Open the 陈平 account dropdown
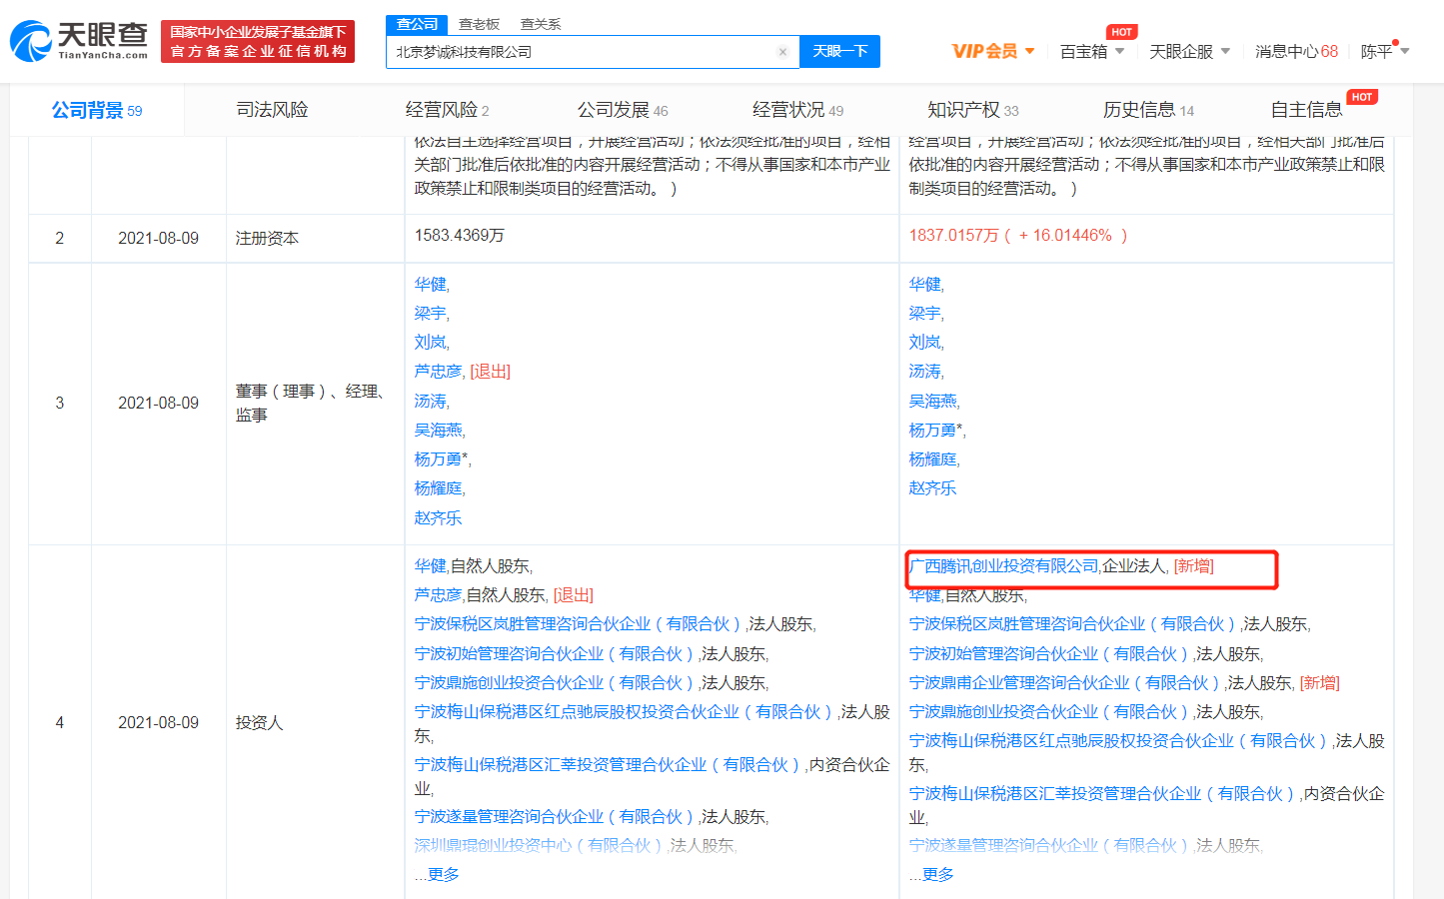This screenshot has height=899, width=1444. coord(1384,51)
